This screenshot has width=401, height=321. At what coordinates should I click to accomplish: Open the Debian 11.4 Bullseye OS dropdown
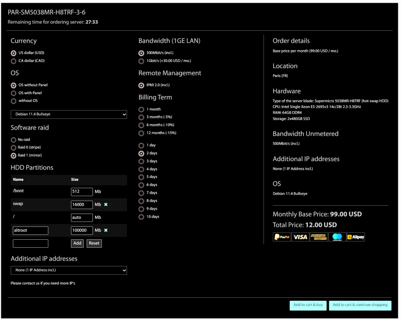[69, 114]
